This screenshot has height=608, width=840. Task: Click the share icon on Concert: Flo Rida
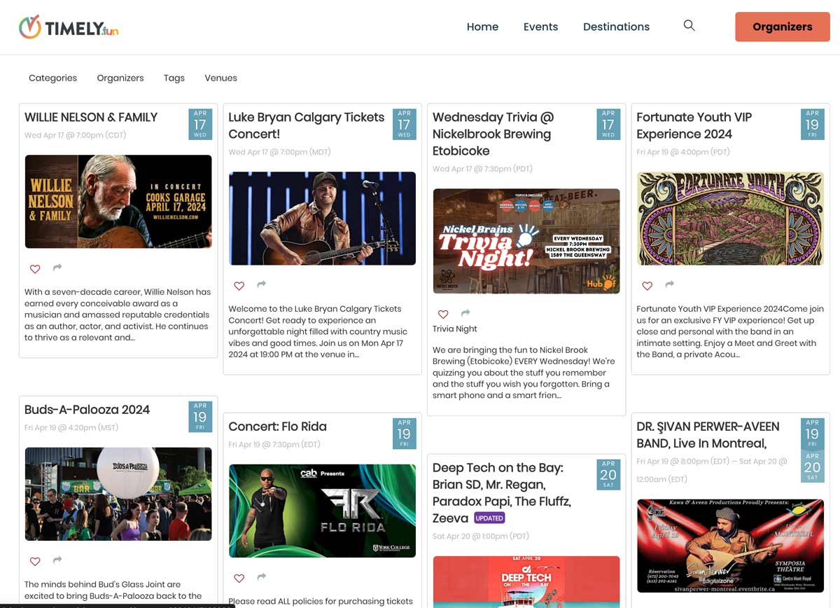261,578
